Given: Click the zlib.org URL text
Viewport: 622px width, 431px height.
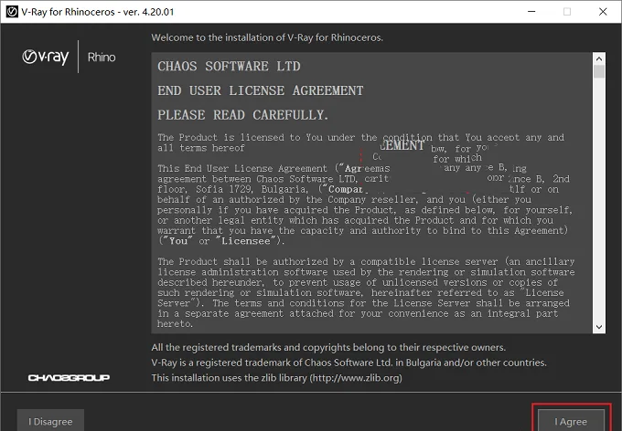Looking at the screenshot, I should 356,378.
